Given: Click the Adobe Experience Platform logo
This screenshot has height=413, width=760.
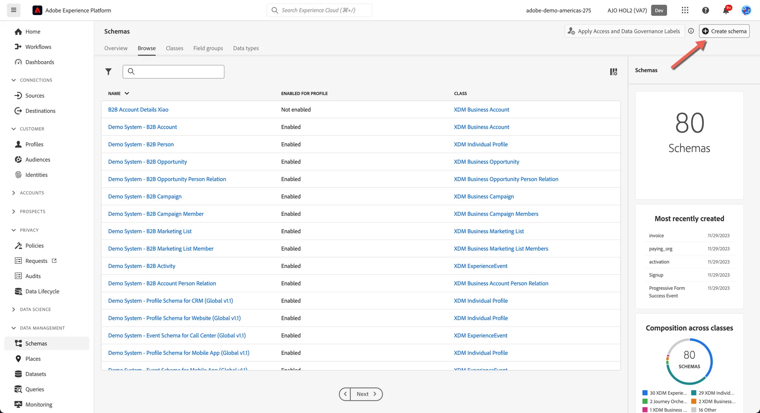Looking at the screenshot, I should [x=37, y=10].
